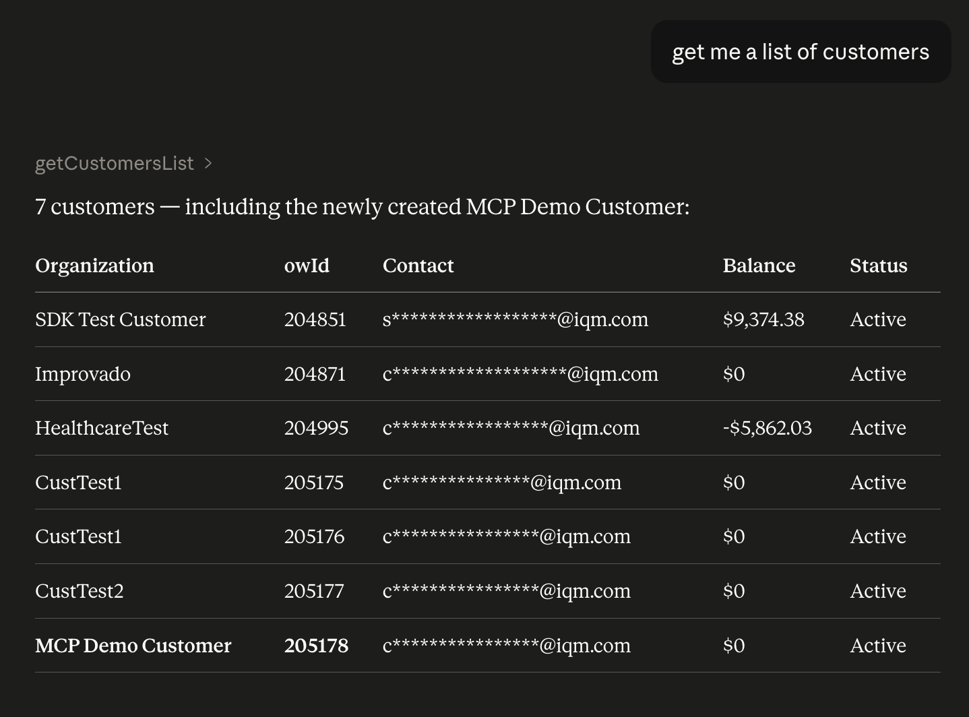Click the Active status in the CustTest2 row

[878, 591]
